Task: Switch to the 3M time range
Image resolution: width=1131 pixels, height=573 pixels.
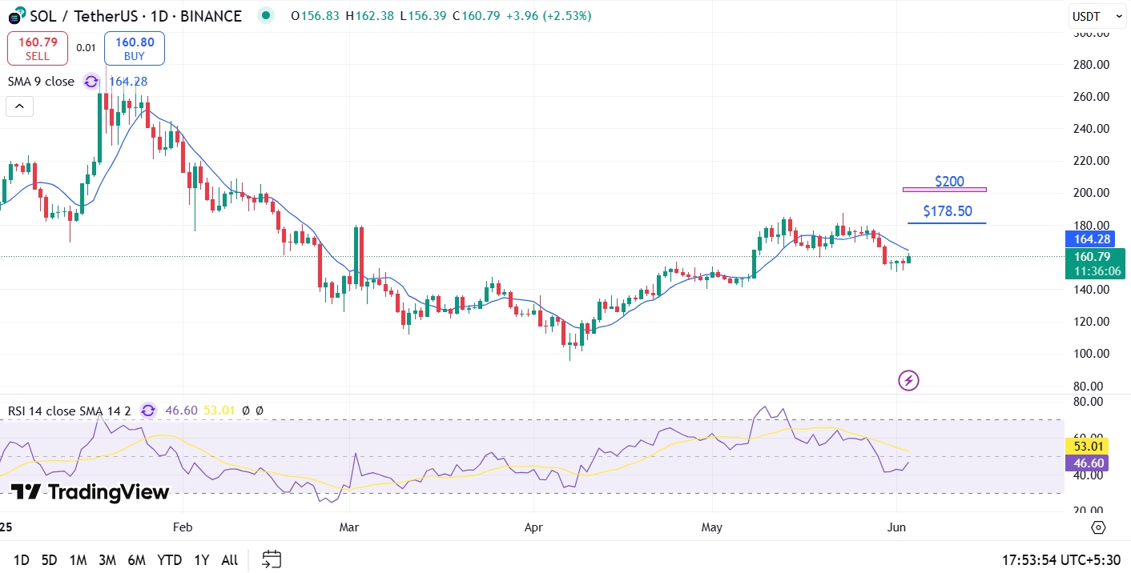Action: pyautogui.click(x=107, y=559)
